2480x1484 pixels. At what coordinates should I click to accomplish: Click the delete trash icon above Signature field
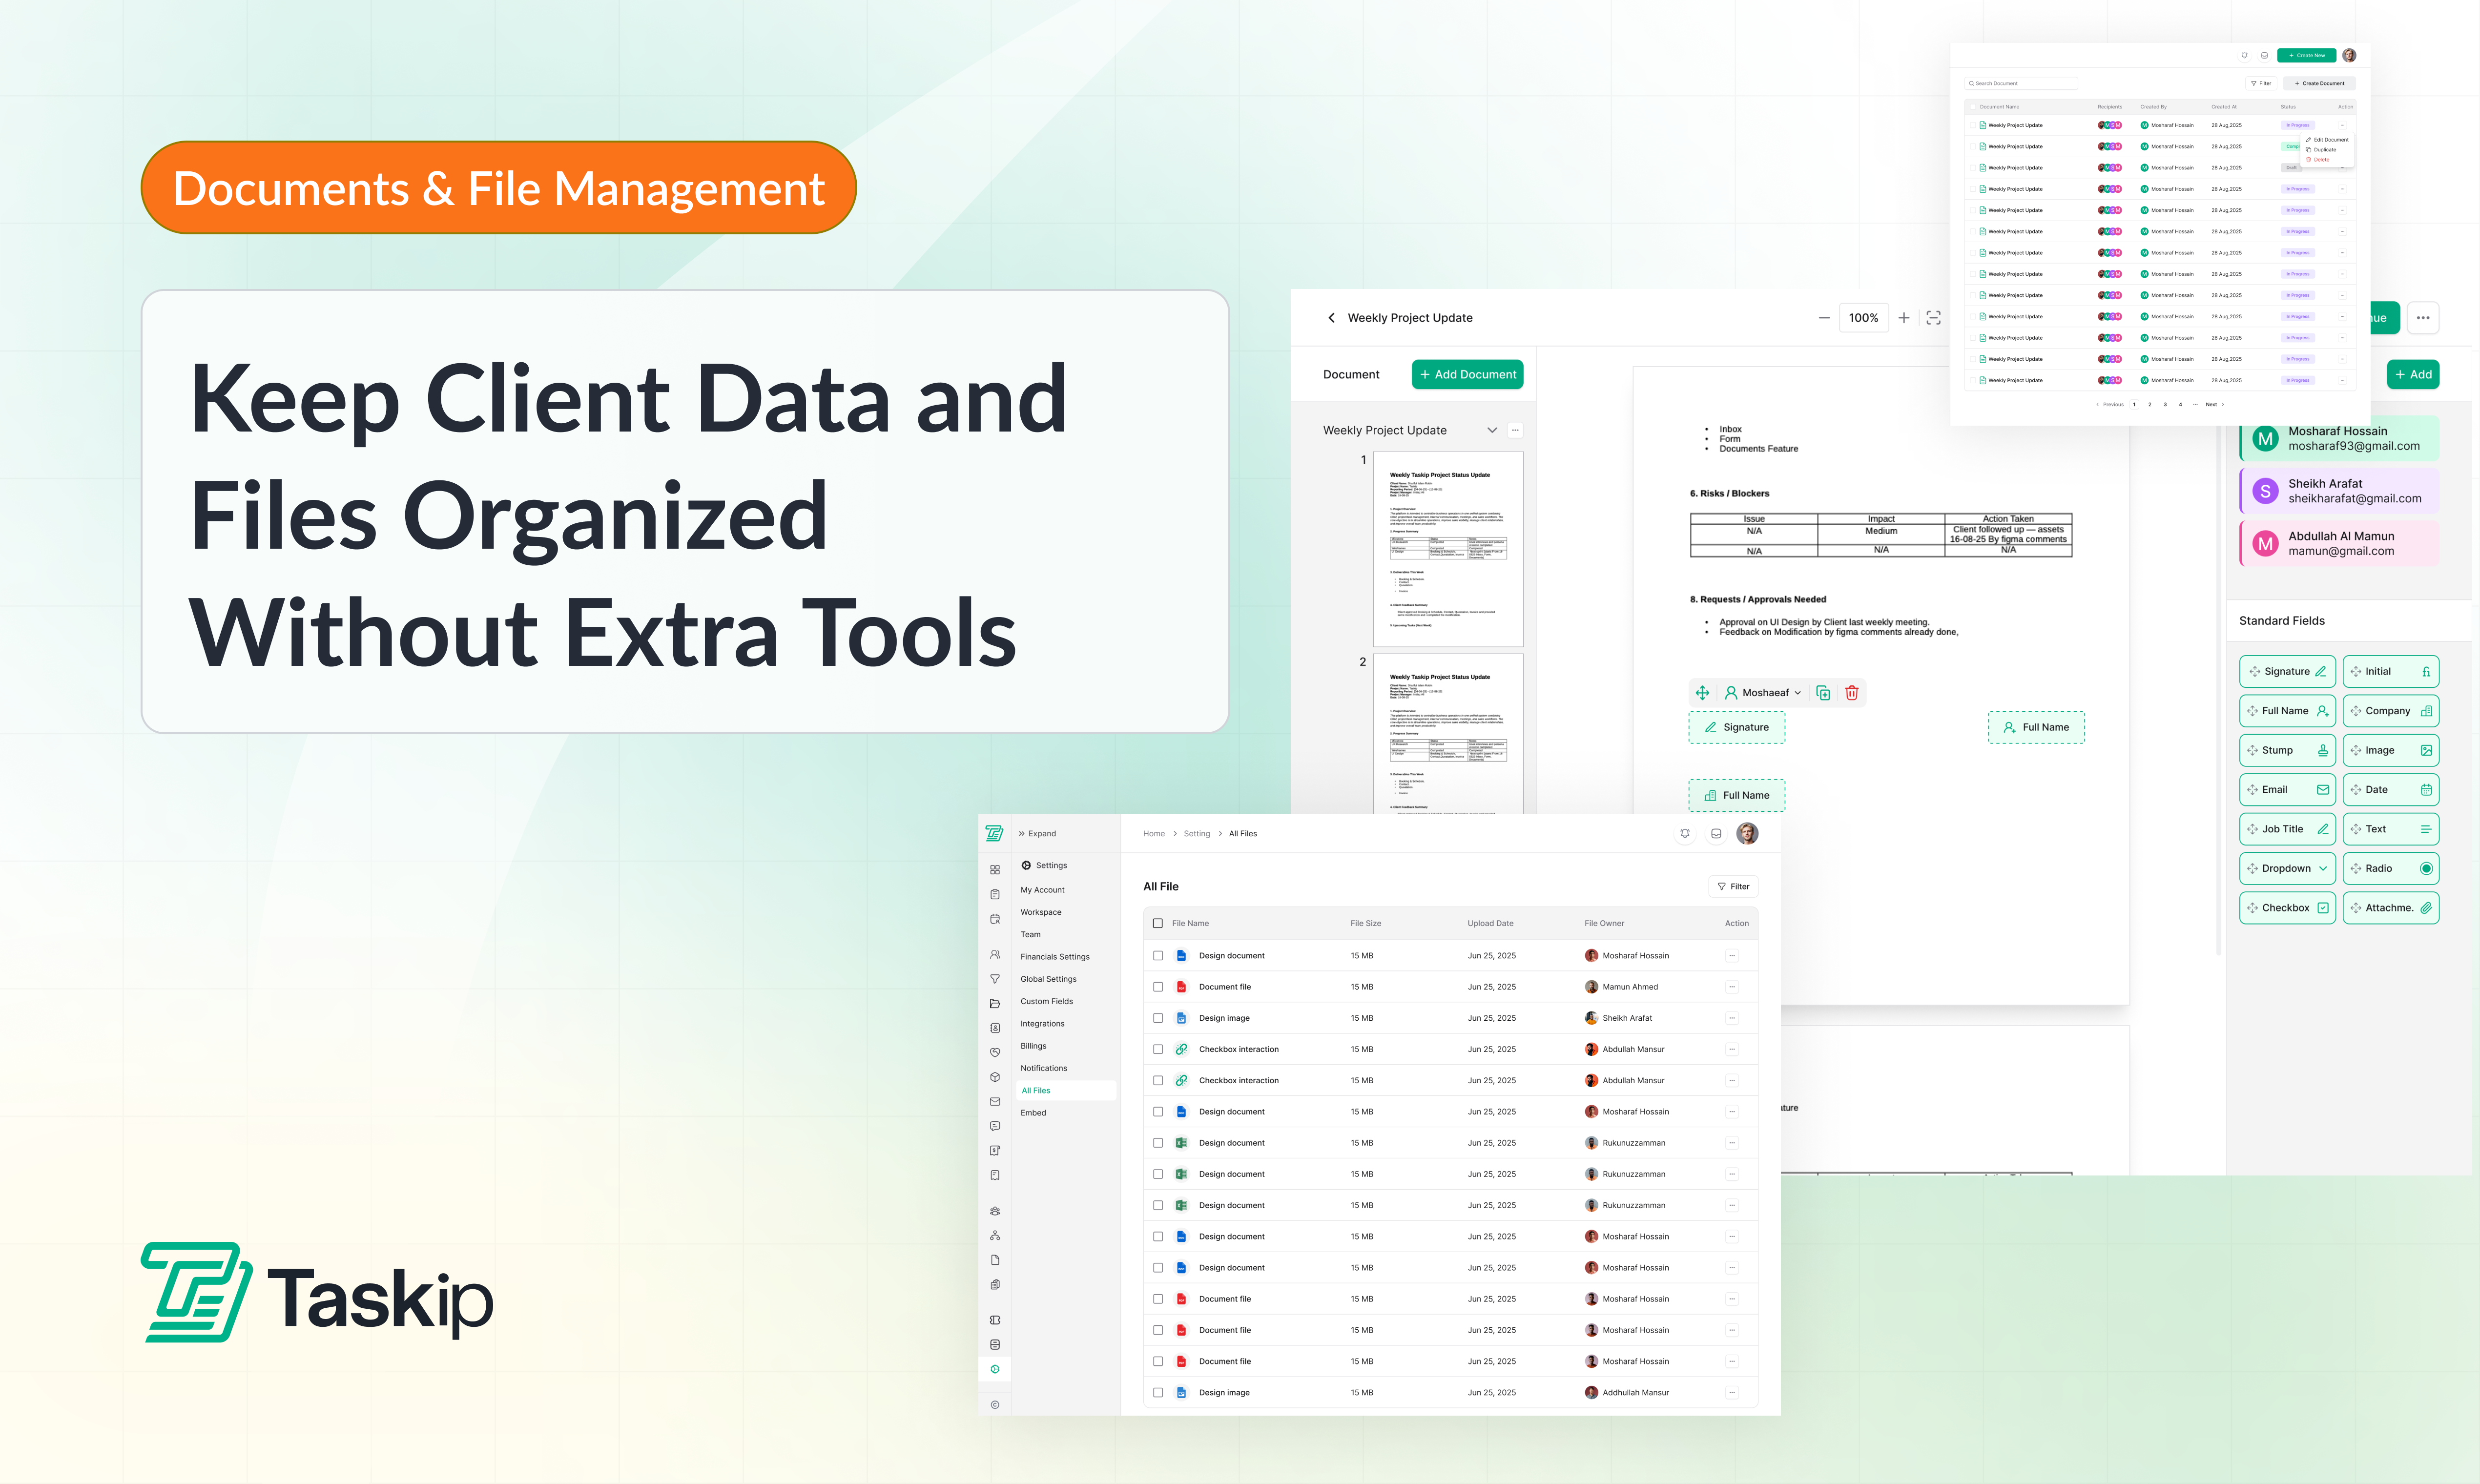coord(1851,692)
